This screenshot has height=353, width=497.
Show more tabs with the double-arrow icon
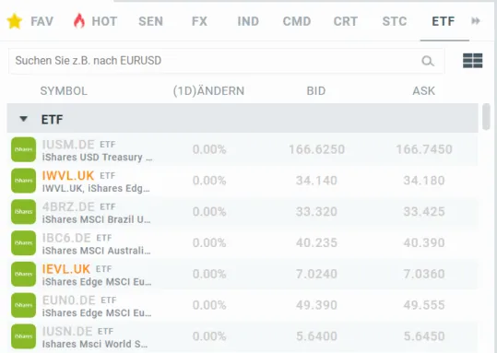tap(476, 21)
